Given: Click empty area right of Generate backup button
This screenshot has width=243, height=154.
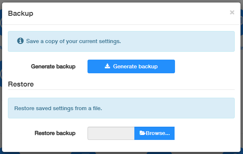Looking at the screenshot, I should (x=204, y=66).
